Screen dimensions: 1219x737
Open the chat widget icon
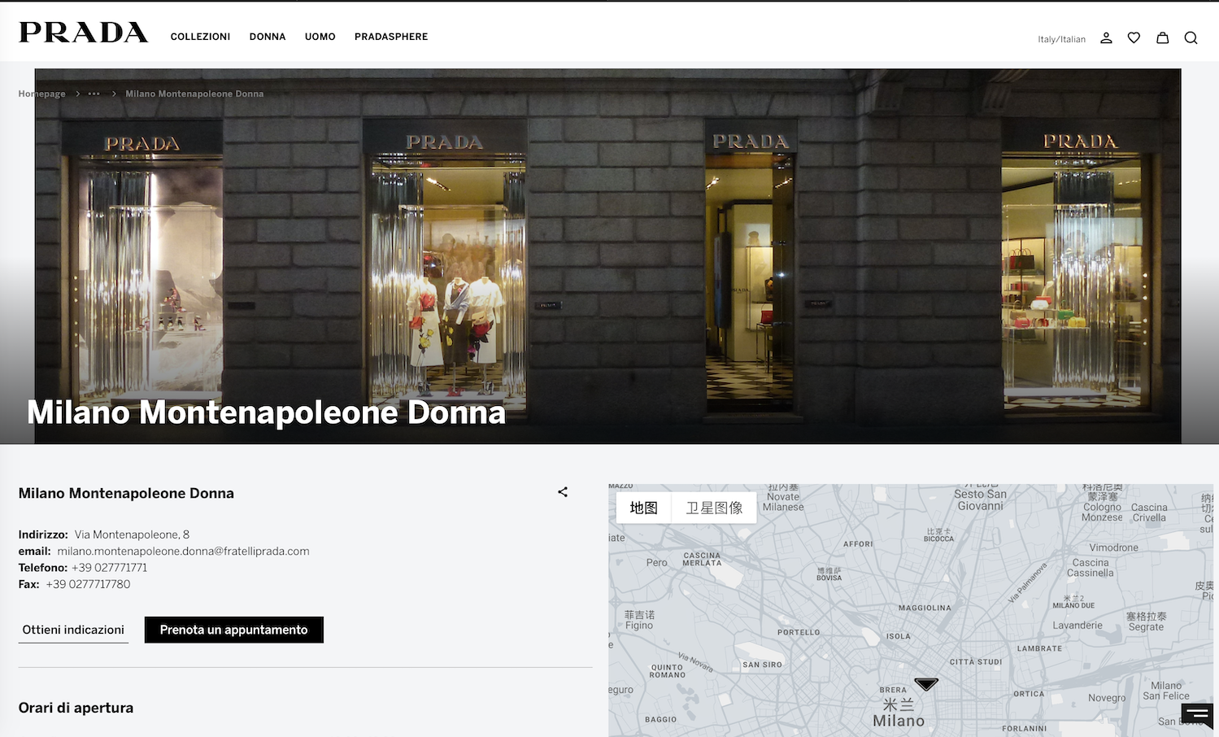[1197, 716]
